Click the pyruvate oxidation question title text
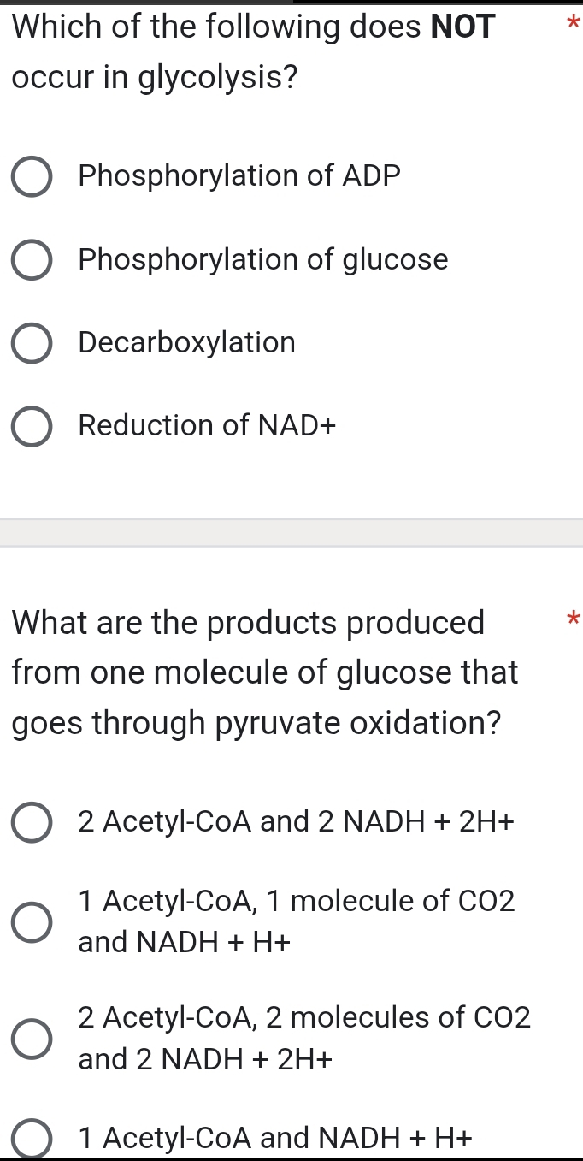583x1161 pixels. (256, 672)
